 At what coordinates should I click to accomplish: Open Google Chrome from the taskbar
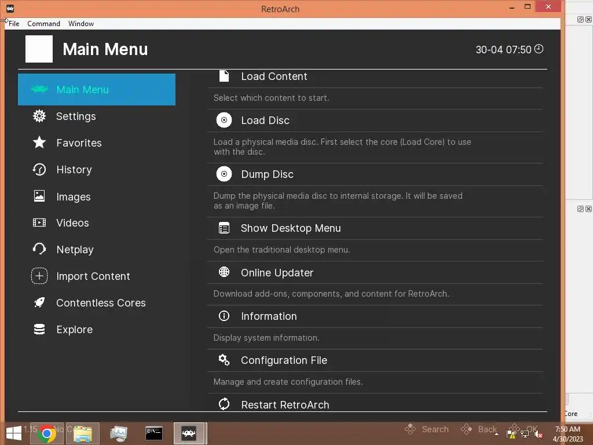(x=47, y=433)
